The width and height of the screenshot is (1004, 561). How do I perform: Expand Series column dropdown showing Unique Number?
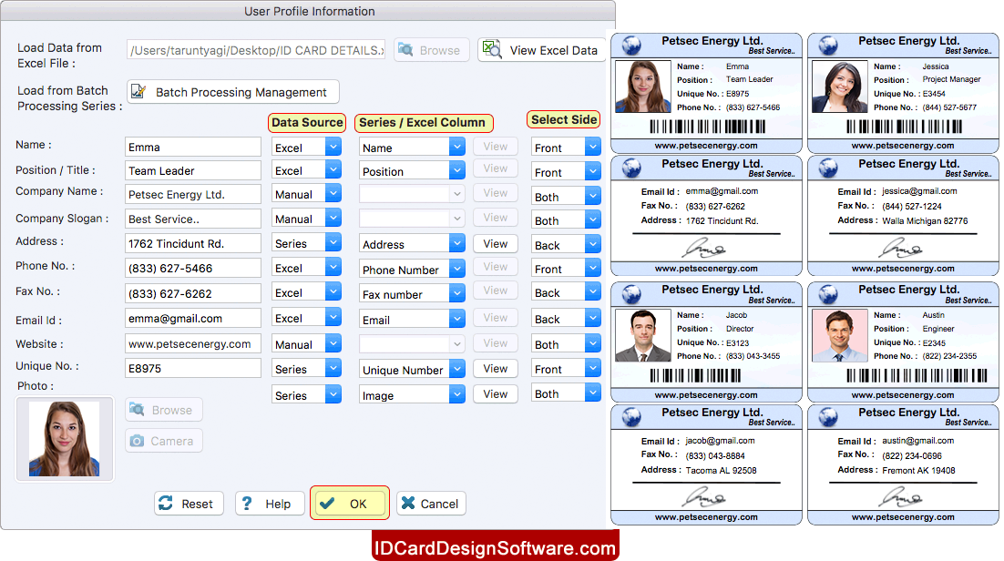coord(456,369)
